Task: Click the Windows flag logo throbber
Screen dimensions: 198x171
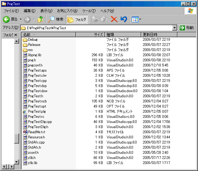Action: point(190,11)
